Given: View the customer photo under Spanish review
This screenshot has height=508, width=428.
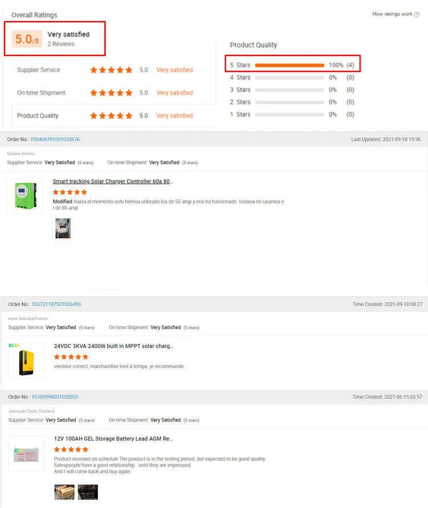Looking at the screenshot, I should click(63, 229).
